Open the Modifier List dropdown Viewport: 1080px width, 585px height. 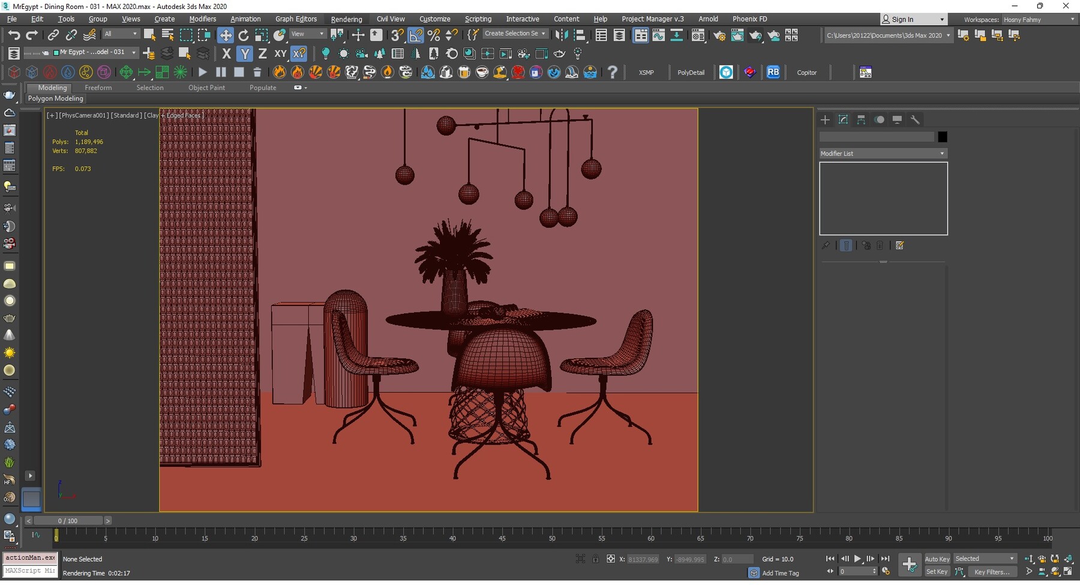point(882,153)
